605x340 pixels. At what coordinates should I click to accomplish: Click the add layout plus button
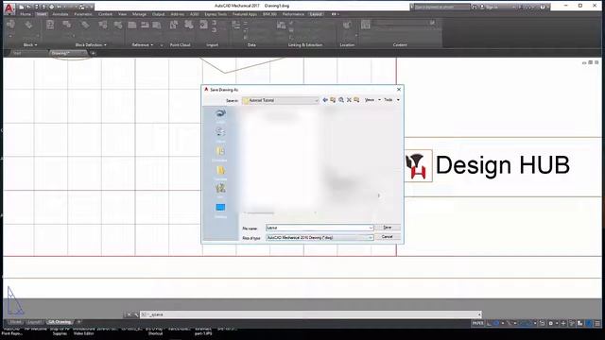[79, 322]
